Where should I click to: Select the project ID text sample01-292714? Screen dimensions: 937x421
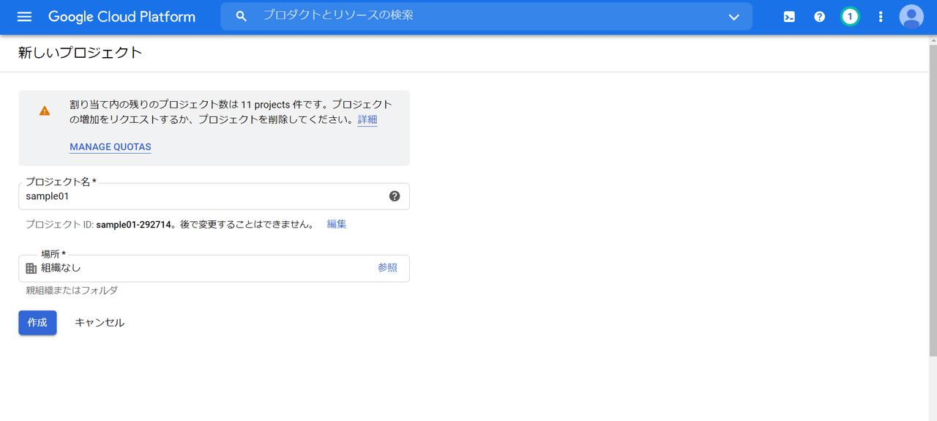point(132,224)
